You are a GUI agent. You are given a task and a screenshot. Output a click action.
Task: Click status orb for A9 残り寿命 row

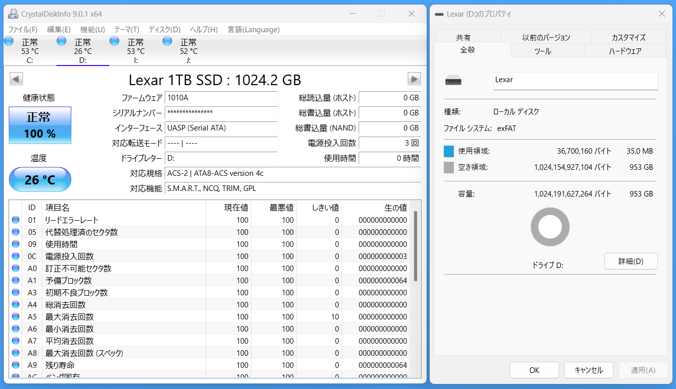16,365
